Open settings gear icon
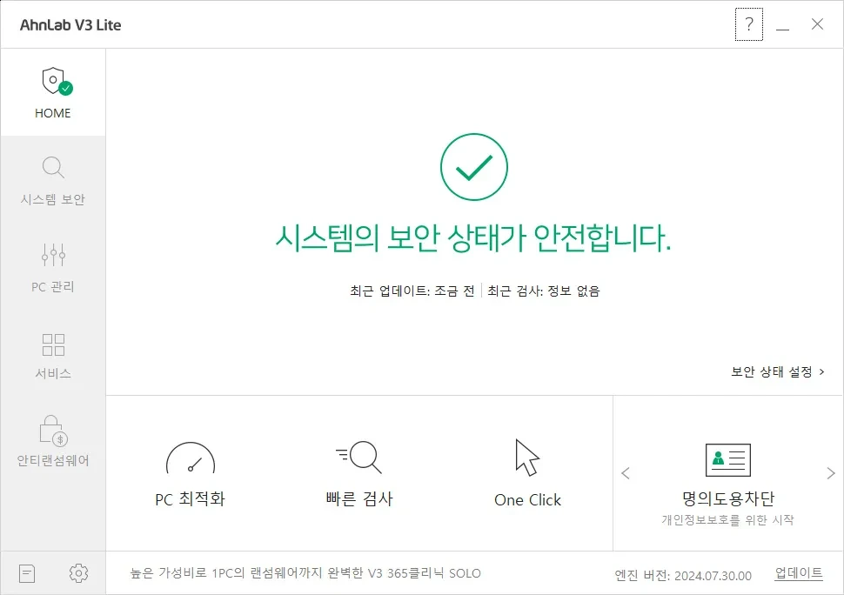 tap(78, 573)
